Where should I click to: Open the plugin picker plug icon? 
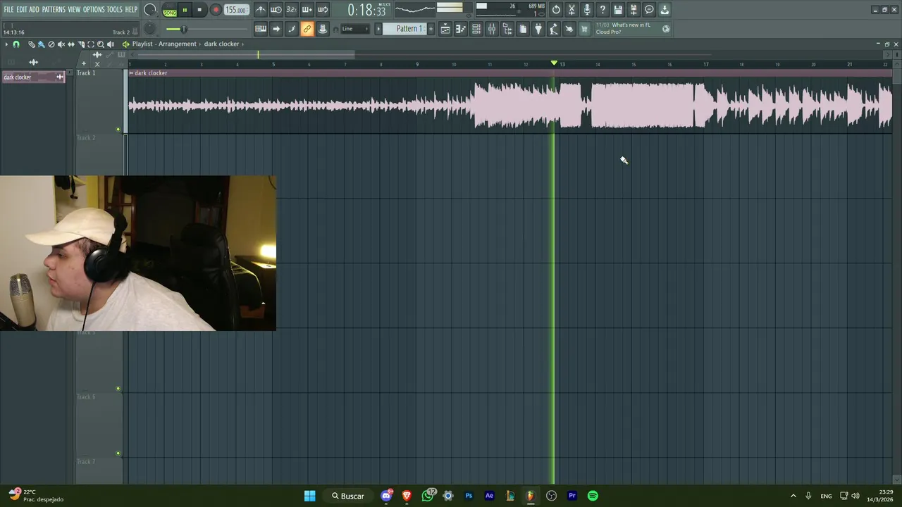538,29
